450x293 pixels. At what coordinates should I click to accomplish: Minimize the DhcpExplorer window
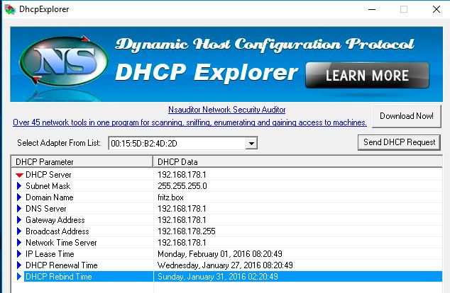tap(372, 9)
